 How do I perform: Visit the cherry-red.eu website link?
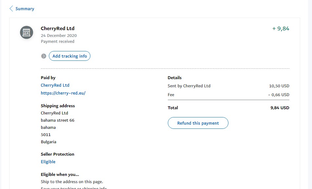pyautogui.click(x=63, y=93)
